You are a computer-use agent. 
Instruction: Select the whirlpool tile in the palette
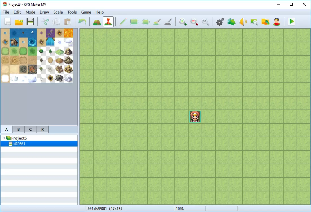pos(32,42)
